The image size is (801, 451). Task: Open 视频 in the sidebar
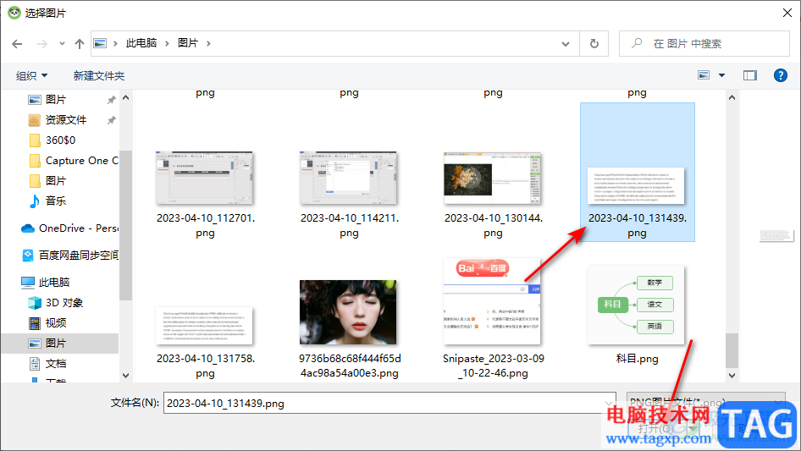click(x=56, y=322)
